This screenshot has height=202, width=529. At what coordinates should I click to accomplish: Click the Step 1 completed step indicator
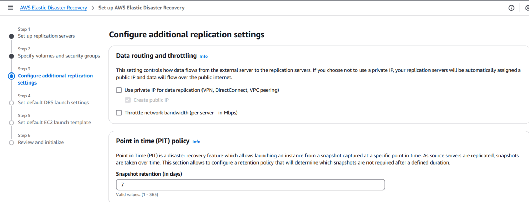pyautogui.click(x=11, y=36)
